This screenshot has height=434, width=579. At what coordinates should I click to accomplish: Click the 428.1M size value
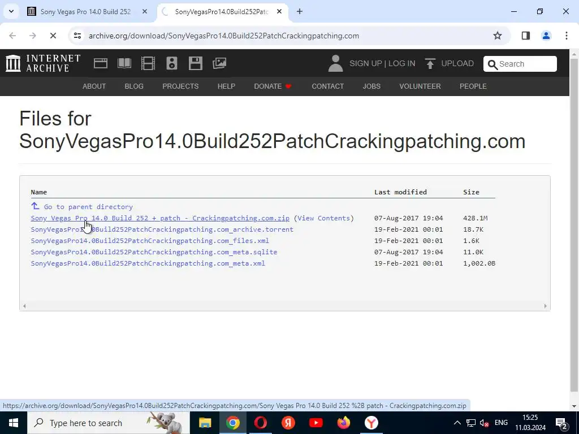pyautogui.click(x=475, y=218)
